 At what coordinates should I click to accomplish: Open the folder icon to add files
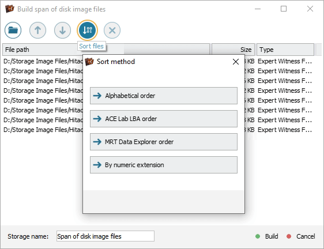(x=13, y=30)
